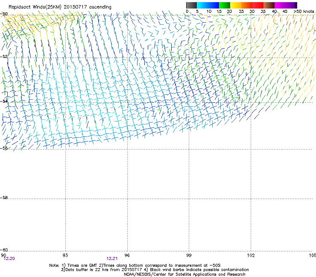Click the title 'Rapidsact Winds(25KM) 20150717 ascending'

click(60, 7)
